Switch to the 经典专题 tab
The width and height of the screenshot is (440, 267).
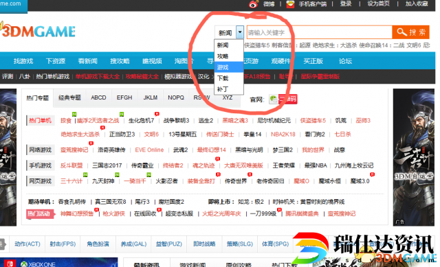coord(69,97)
